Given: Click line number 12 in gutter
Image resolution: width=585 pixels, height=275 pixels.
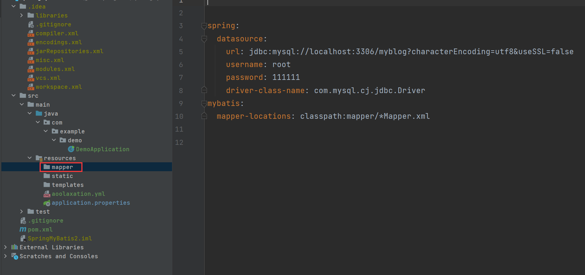Looking at the screenshot, I should point(179,142).
